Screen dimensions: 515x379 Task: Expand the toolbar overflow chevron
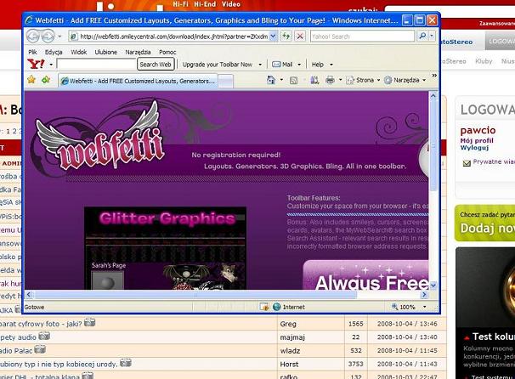[434, 76]
